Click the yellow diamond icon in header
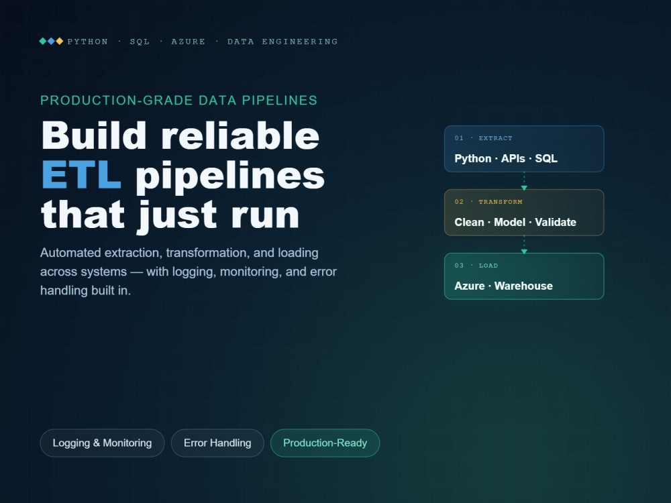671x503 pixels. 60,41
